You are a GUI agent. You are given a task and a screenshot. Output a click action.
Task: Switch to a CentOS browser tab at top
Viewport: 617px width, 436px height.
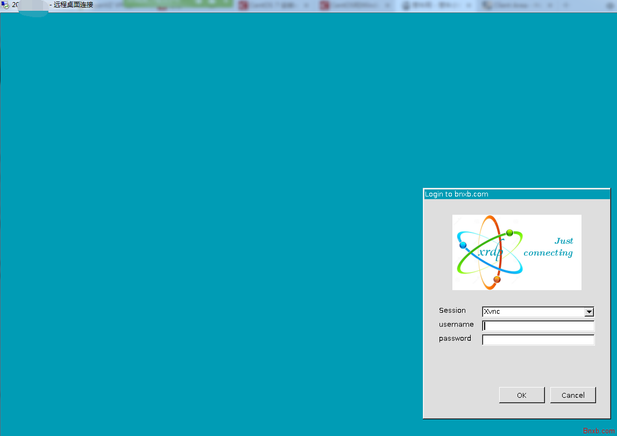pyautogui.click(x=274, y=5)
